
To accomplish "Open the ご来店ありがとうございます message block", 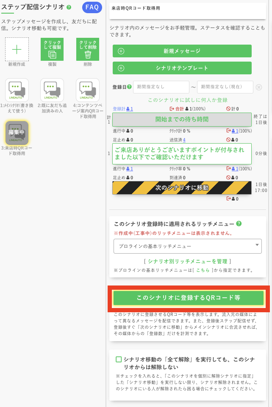I will tap(182, 153).
